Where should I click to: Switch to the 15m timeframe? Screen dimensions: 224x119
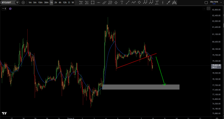coord(40,2)
